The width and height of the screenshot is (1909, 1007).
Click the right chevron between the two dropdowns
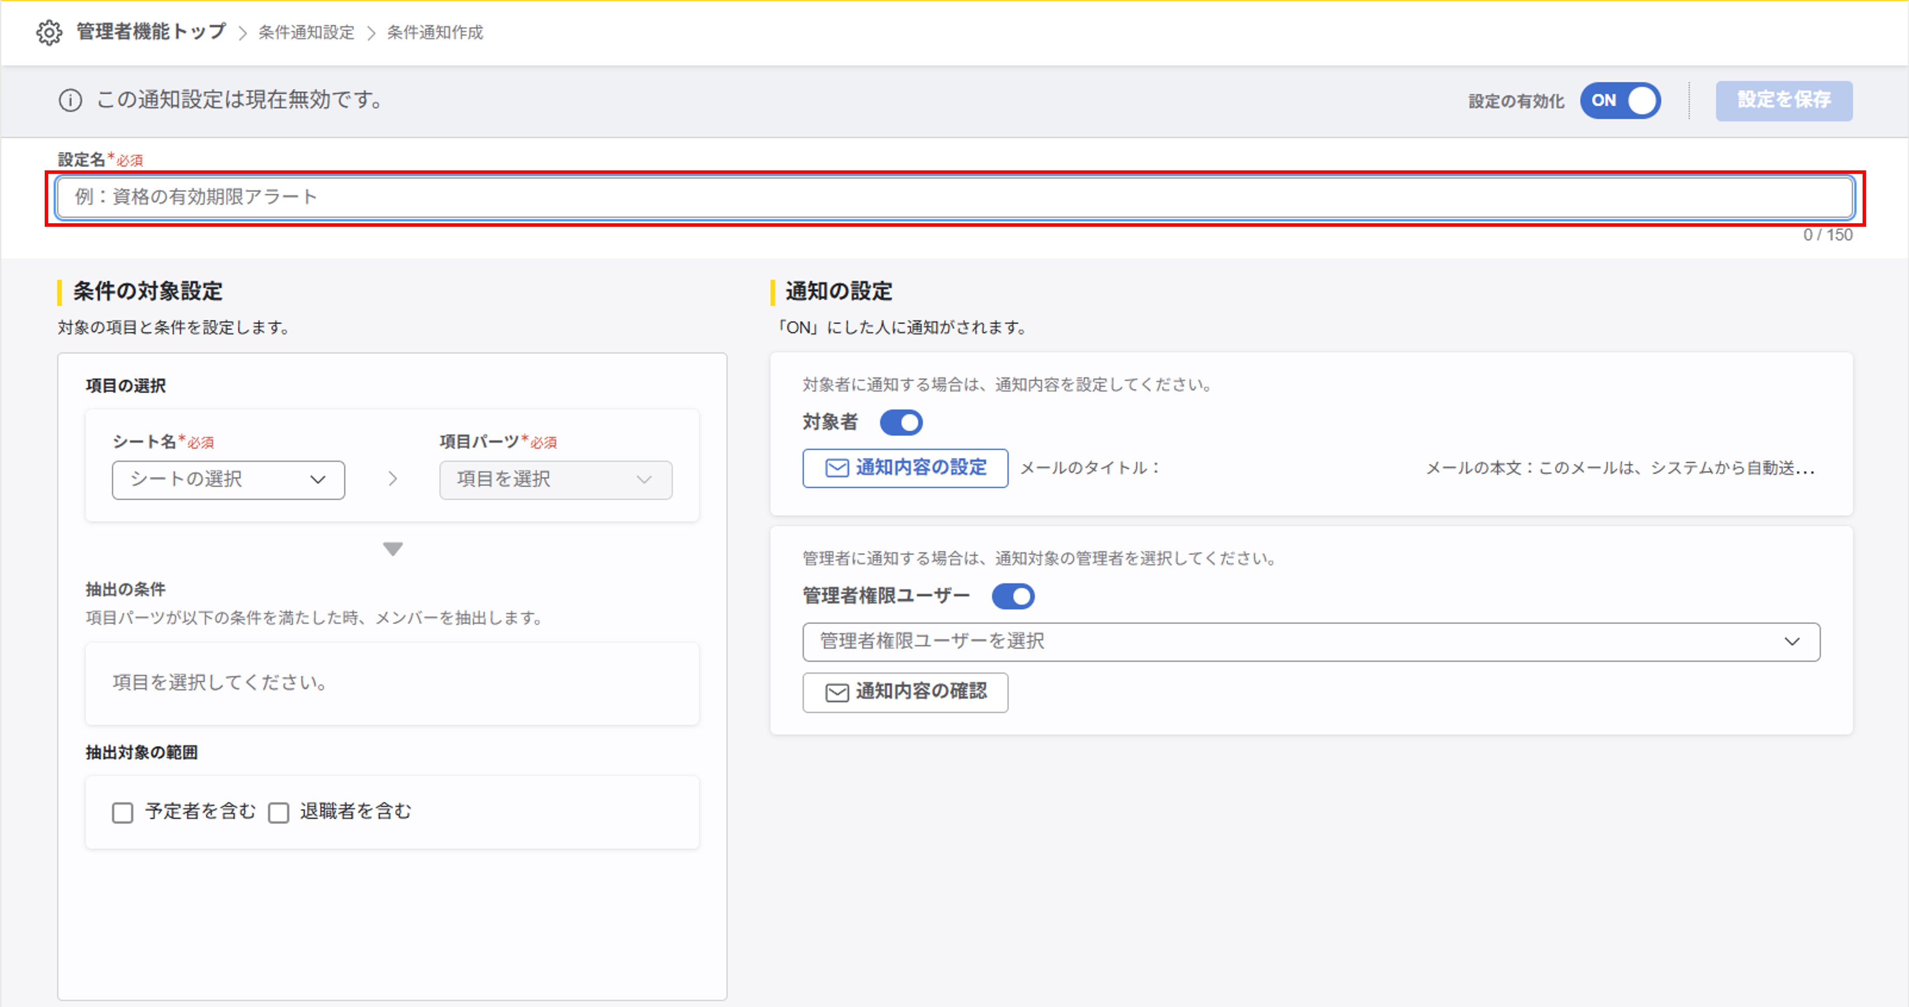[x=392, y=479]
